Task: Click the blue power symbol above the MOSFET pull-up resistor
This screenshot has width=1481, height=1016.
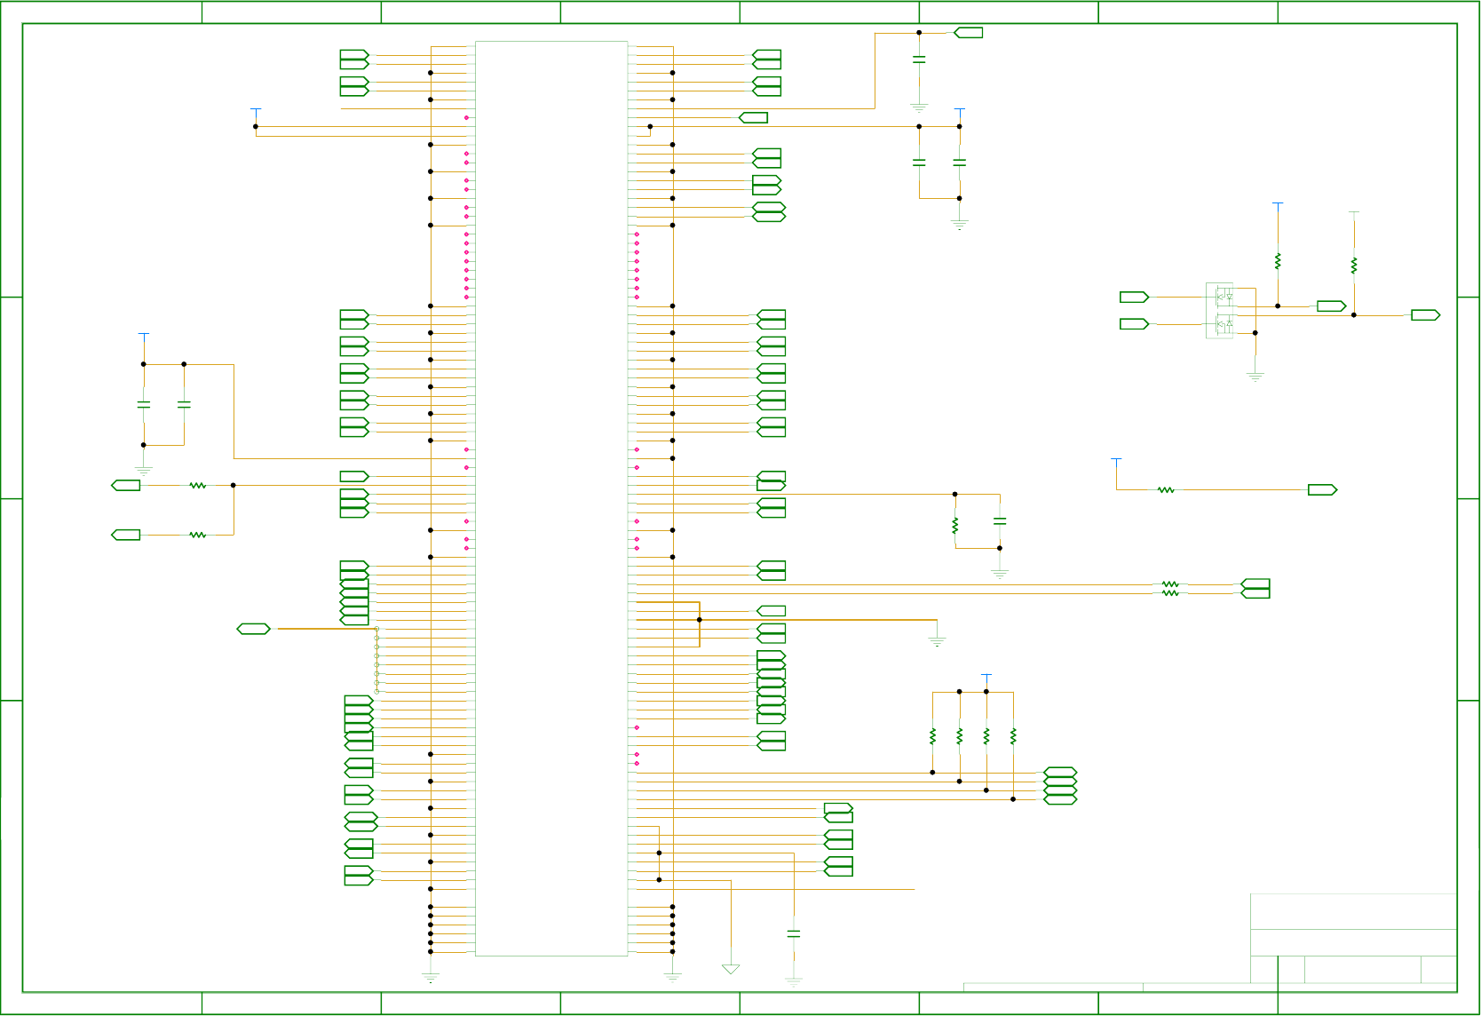Action: point(1278,205)
